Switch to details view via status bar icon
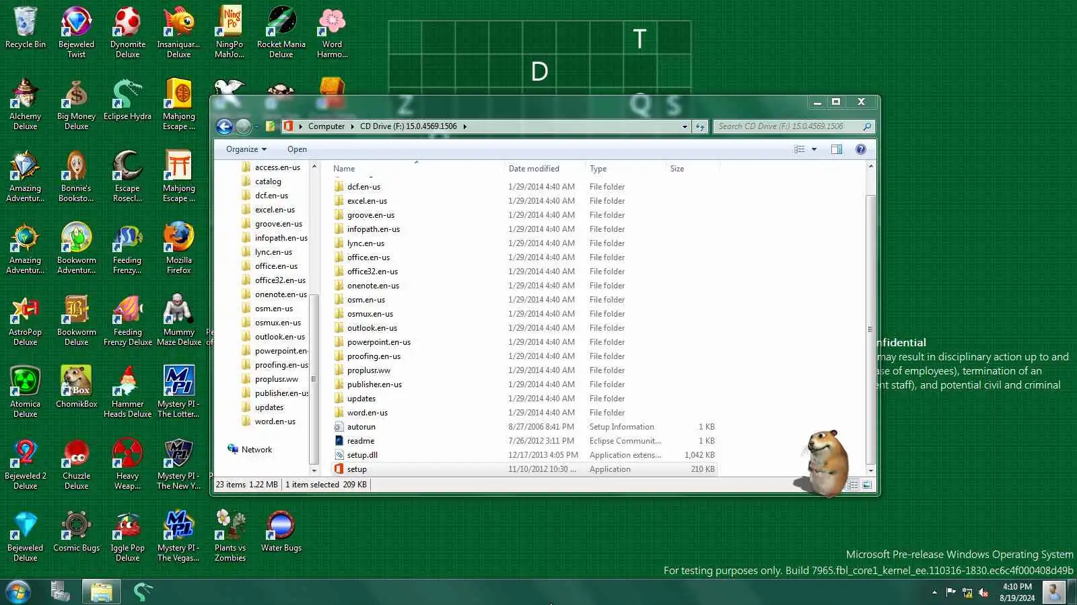 pos(853,485)
